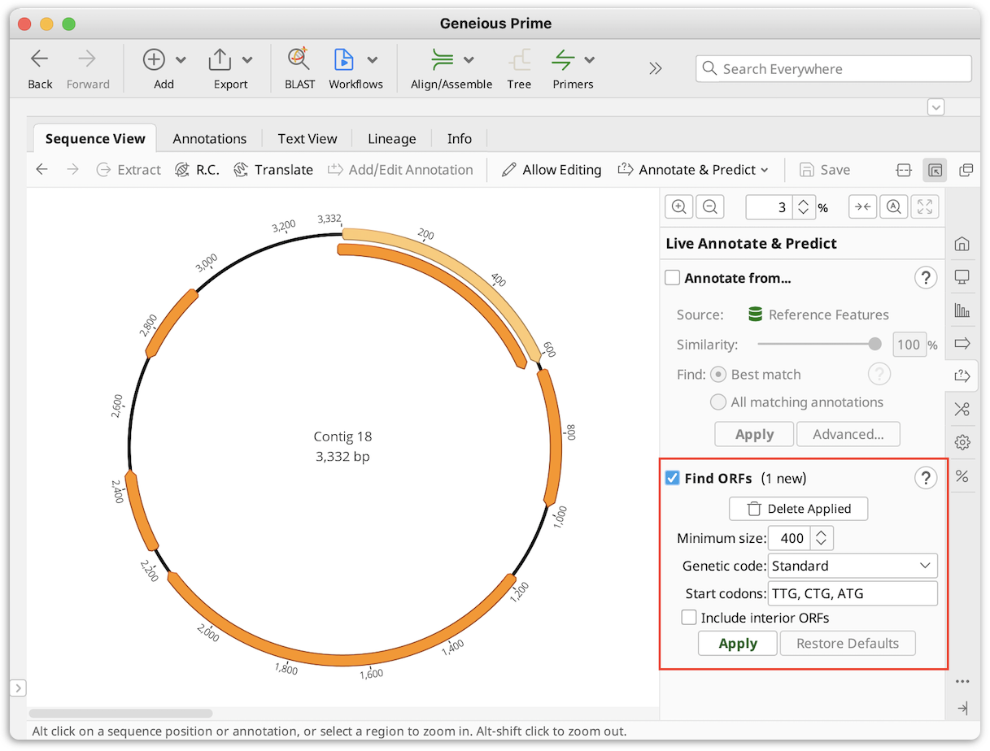Image resolution: width=990 pixels, height=751 pixels.
Task: Open the Export dropdown arrow
Action: click(247, 60)
